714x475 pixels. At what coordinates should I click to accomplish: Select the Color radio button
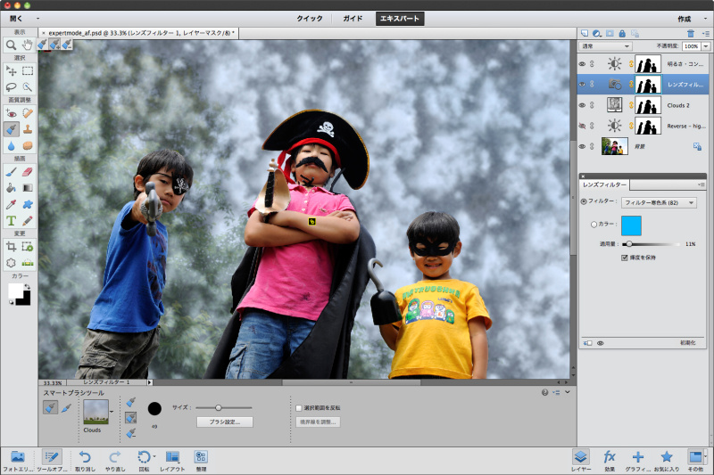[x=594, y=224]
